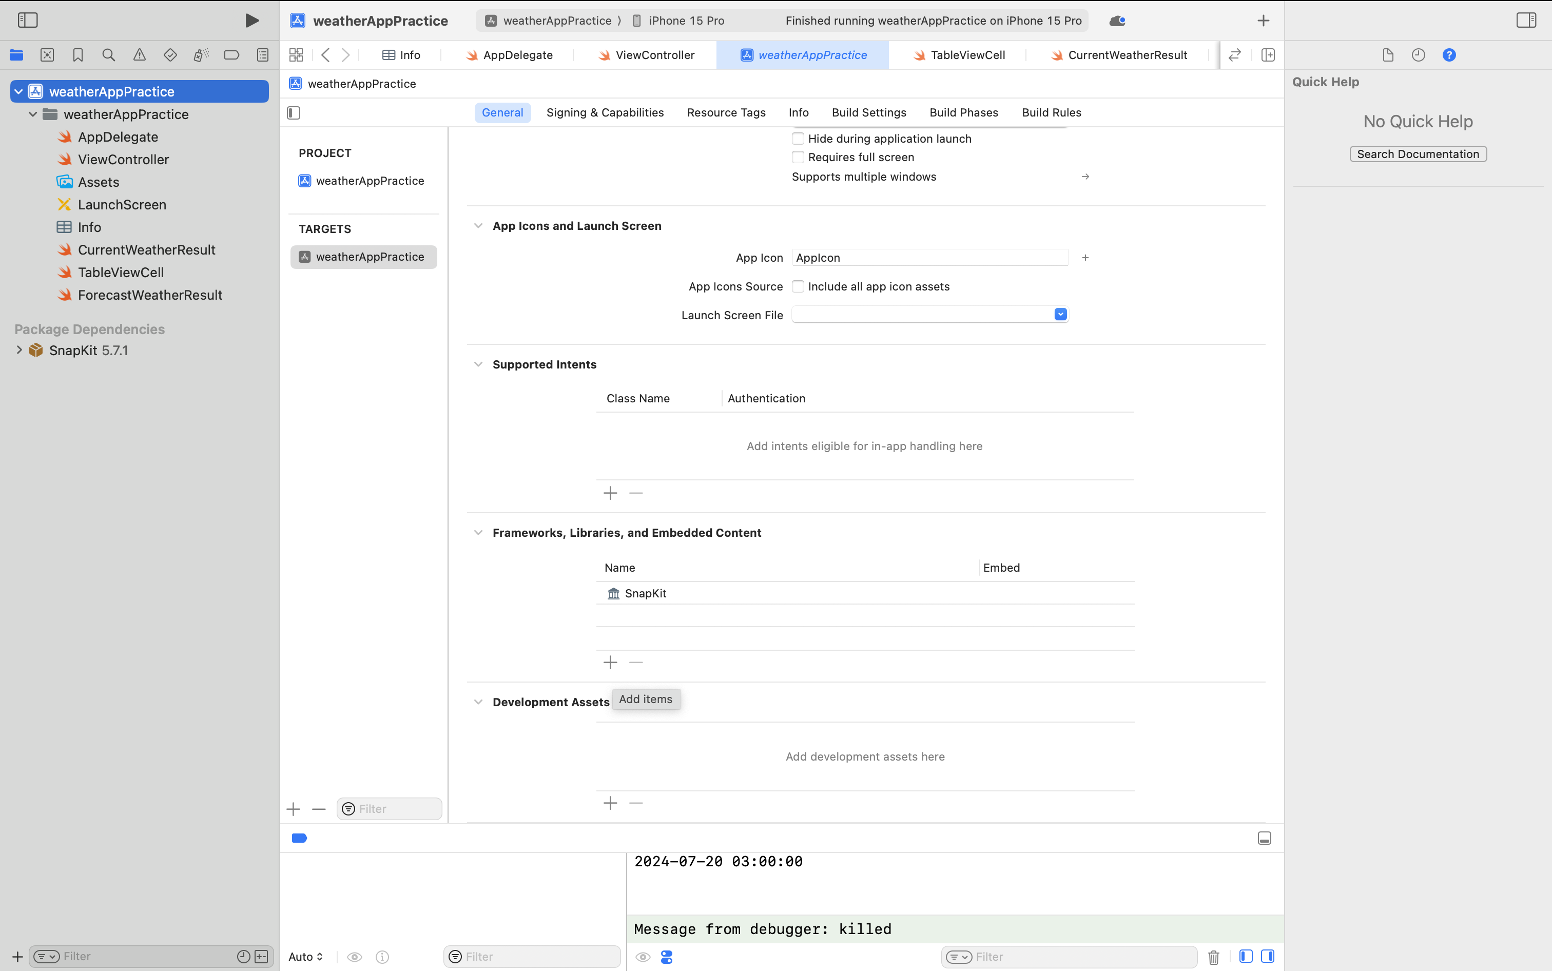The image size is (1552, 971).
Task: Add a development asset with plus button
Action: pyautogui.click(x=610, y=803)
